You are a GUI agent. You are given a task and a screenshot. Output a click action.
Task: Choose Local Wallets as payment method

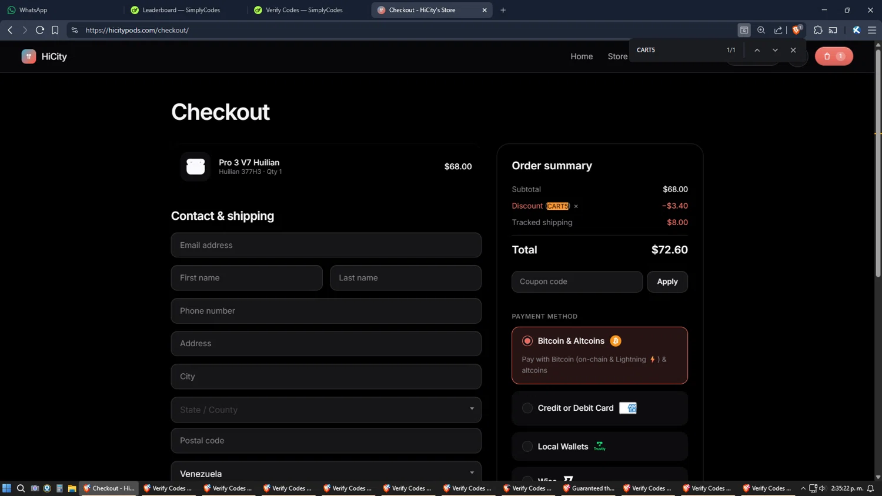coord(600,447)
